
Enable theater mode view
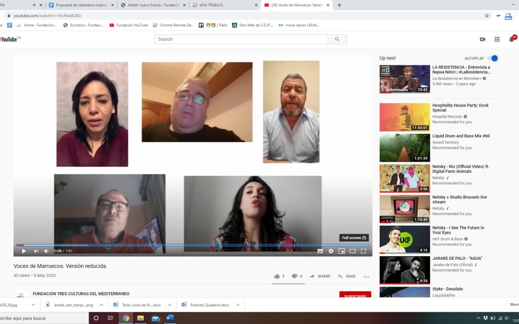(353, 251)
